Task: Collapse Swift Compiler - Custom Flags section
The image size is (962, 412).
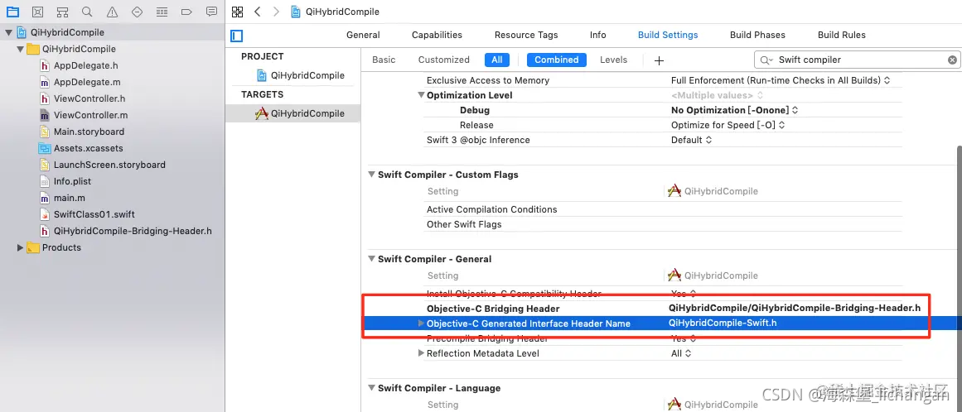Action: [371, 175]
